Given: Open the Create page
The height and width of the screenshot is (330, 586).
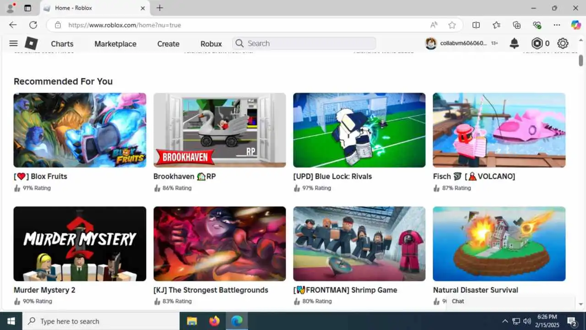Looking at the screenshot, I should coord(168,44).
